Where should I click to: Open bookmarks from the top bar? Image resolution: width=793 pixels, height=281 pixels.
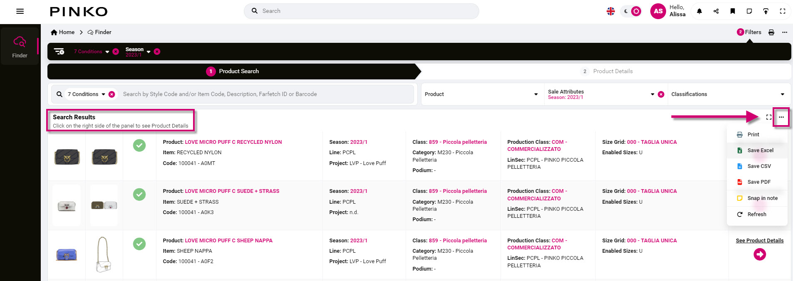tap(733, 11)
